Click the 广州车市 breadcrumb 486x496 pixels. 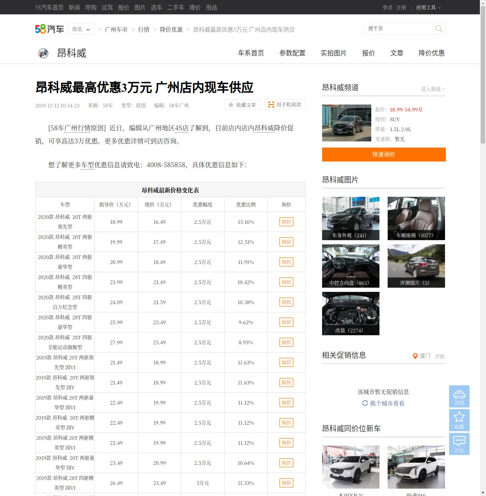click(116, 30)
